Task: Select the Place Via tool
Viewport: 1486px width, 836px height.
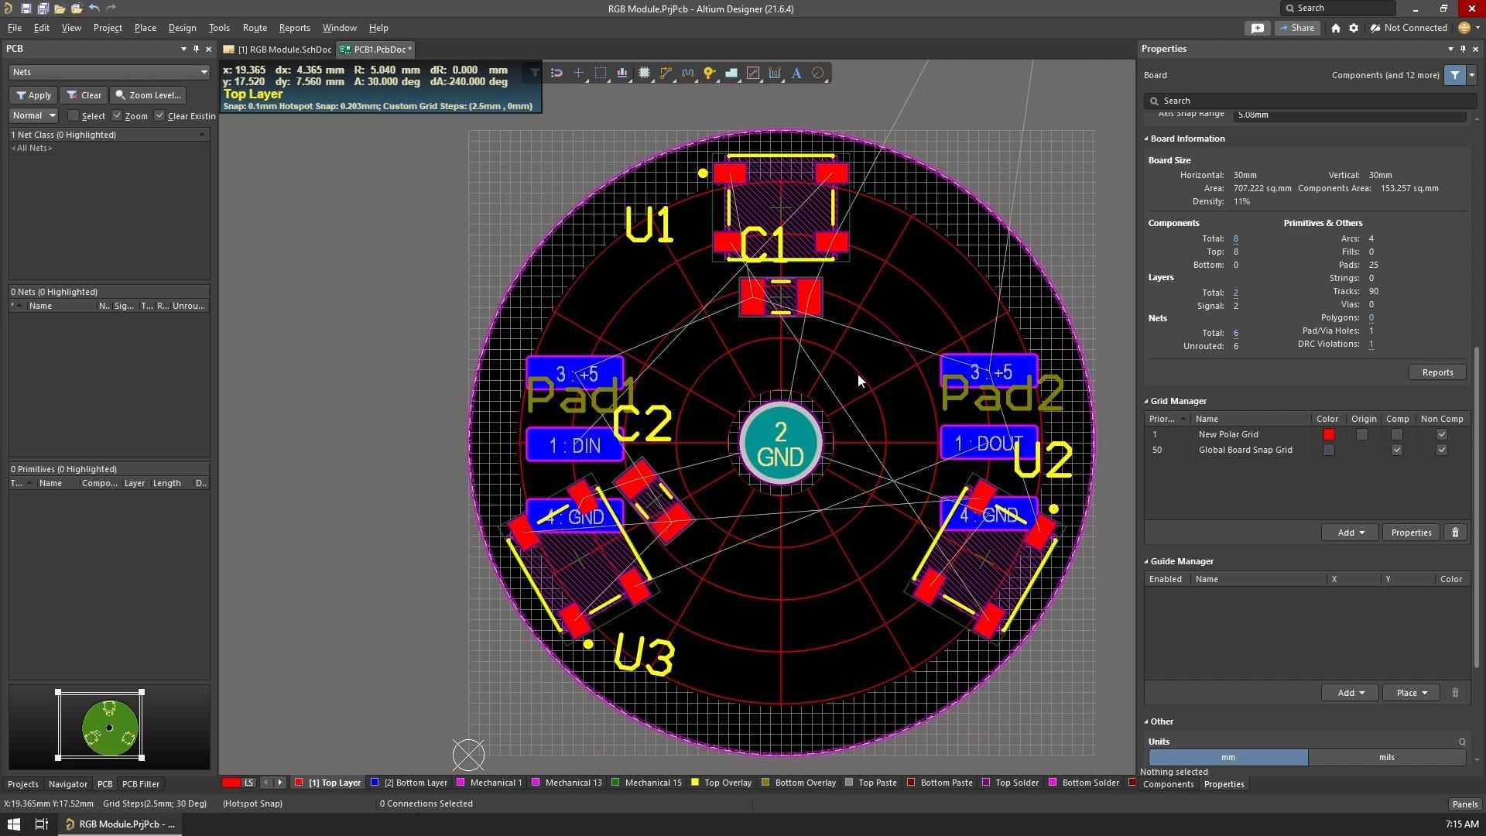Action: [x=710, y=73]
